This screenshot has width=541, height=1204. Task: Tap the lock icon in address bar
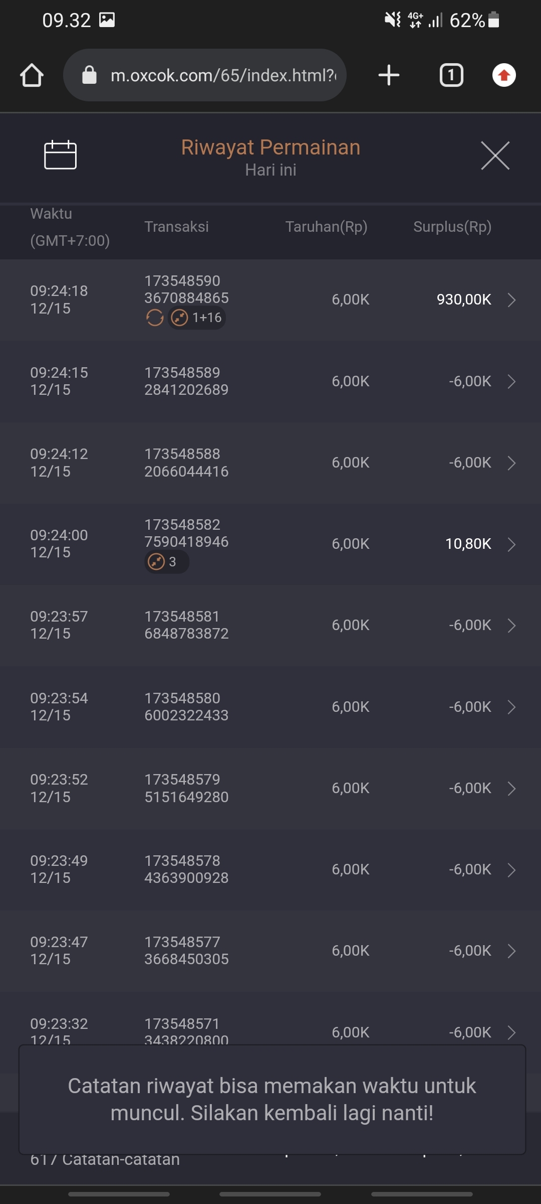coord(89,75)
